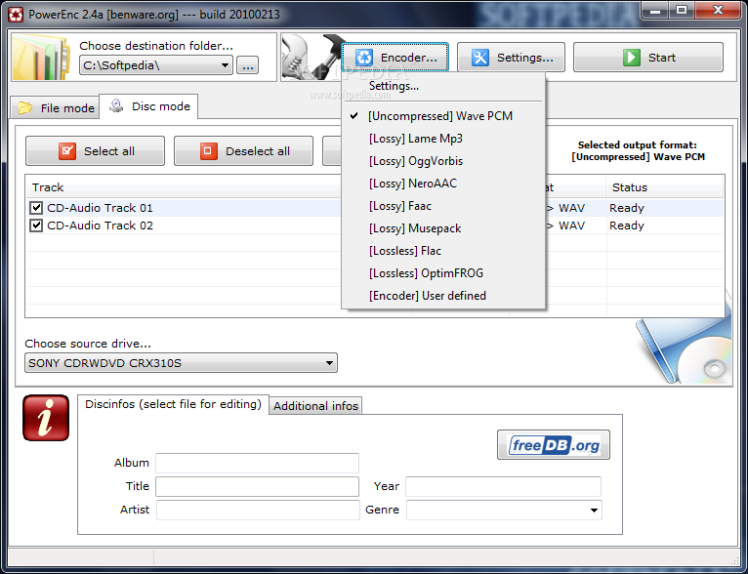
Task: Click WAV format cell of Track 01
Action: tap(571, 208)
